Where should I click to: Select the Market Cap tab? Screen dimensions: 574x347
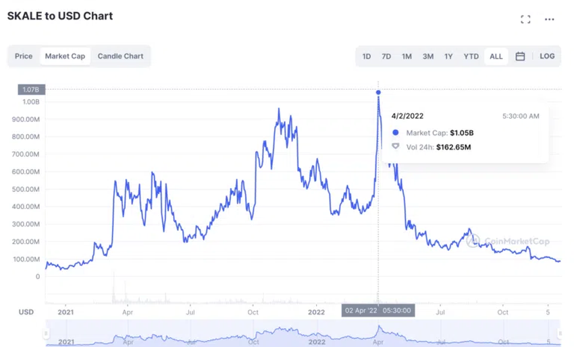click(65, 57)
